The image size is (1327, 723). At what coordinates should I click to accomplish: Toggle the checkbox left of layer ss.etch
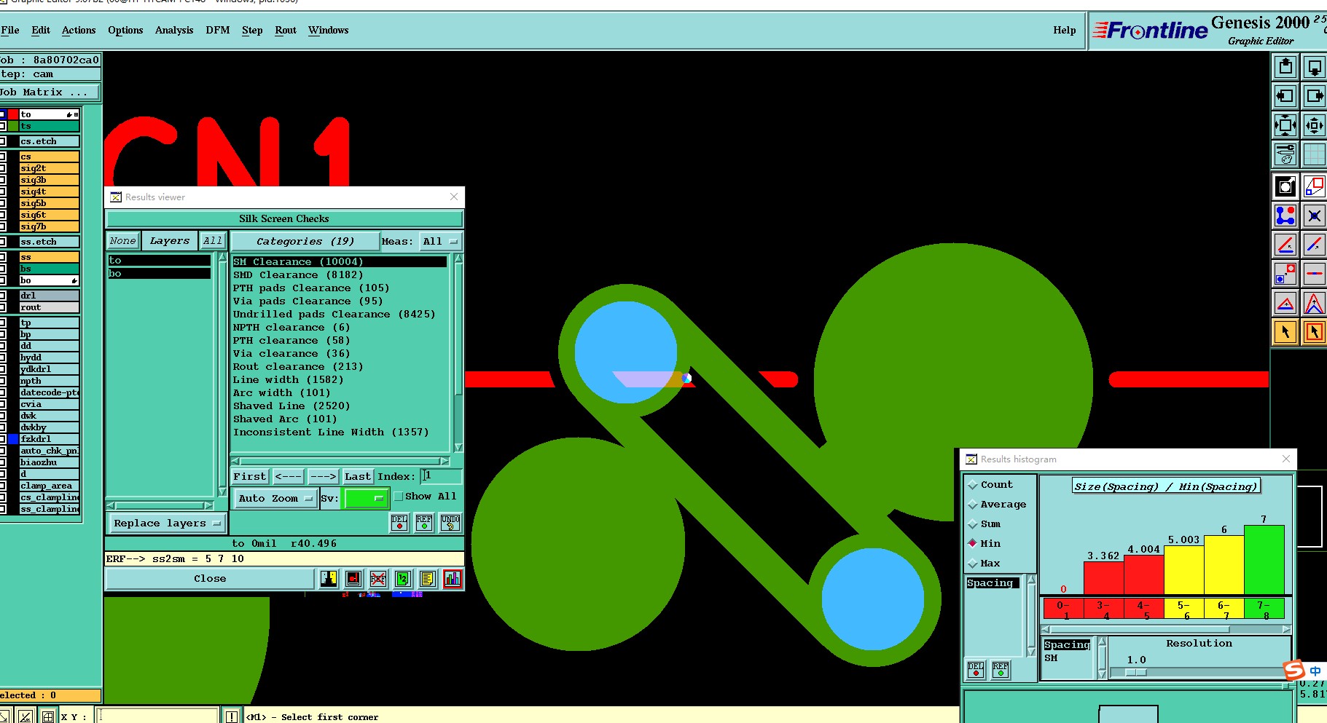pos(2,242)
